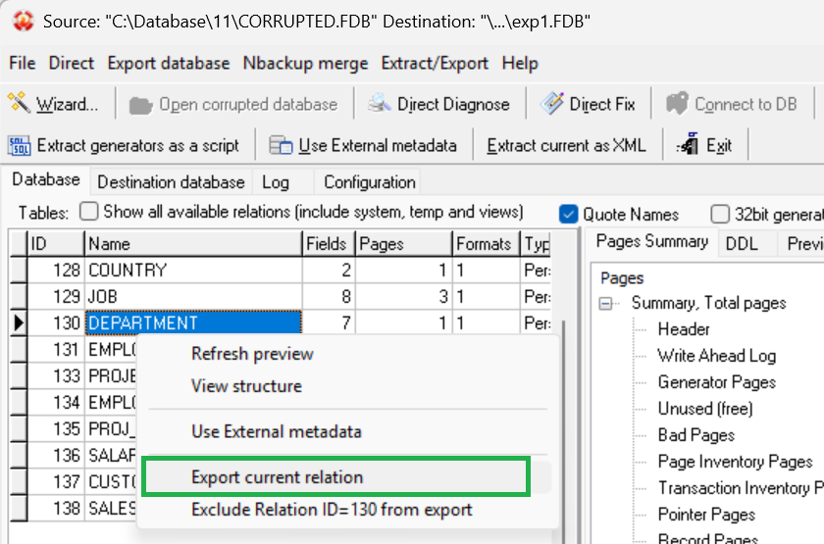Switch to the Destination database tab
This screenshot has width=824, height=544.
pos(171,181)
